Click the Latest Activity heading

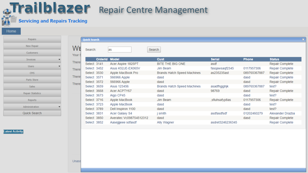pos(13,131)
